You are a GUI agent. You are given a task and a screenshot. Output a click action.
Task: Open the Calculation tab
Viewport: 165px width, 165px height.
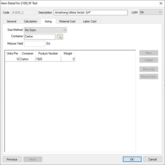[30, 21]
